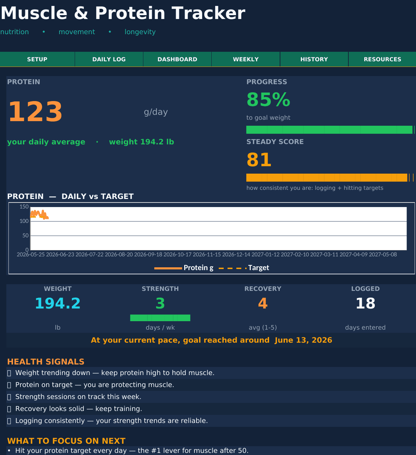Click the 'nutrition' tagline word

click(x=14, y=32)
